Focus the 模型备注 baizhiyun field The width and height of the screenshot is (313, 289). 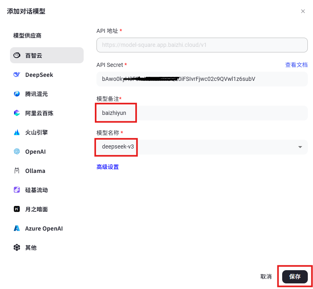pyautogui.click(x=202, y=113)
